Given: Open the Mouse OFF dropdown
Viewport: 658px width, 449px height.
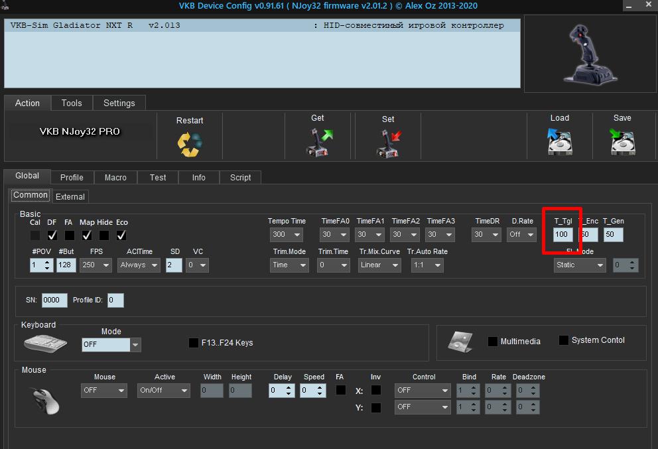Looking at the screenshot, I should [103, 390].
